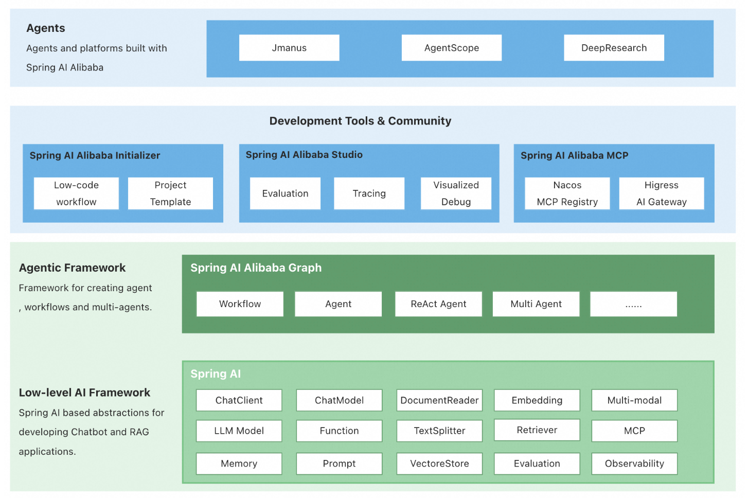Screen dimensions: 748x498
Task: Click the 'Framework for creating agent' text
Action: [x=85, y=288]
